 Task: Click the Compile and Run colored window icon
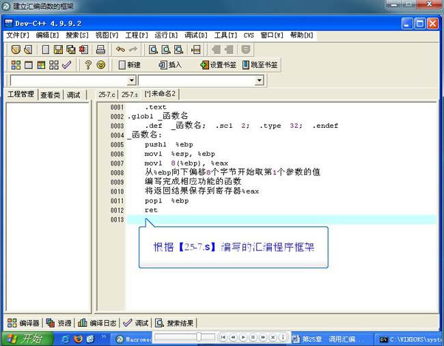click(42, 65)
